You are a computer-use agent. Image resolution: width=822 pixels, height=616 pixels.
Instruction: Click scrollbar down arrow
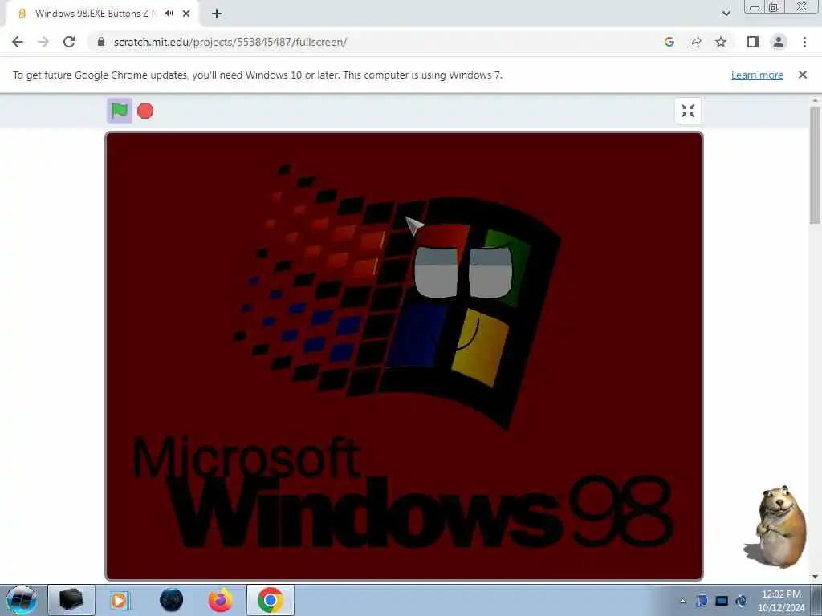815,577
